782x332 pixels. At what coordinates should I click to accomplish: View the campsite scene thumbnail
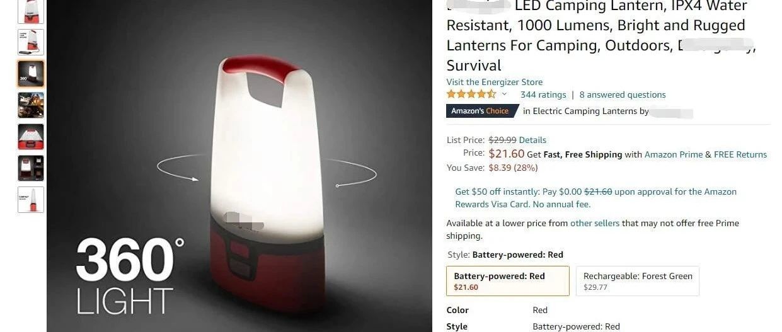31,105
